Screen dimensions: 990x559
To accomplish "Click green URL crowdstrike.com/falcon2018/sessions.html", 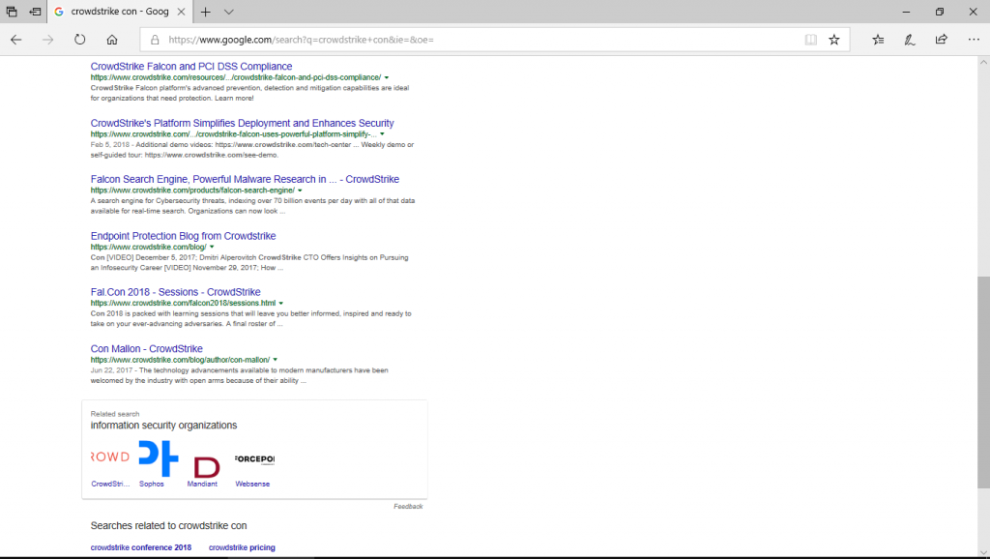I will (x=183, y=303).
